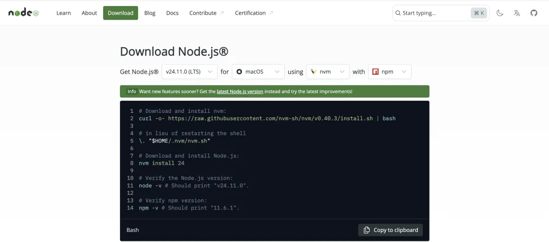Focus the Start typing search field

[441, 13]
